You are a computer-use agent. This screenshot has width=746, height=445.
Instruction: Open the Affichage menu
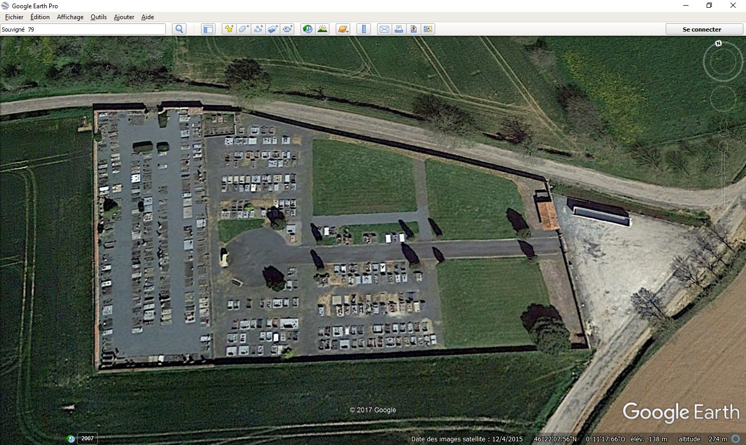coord(70,17)
